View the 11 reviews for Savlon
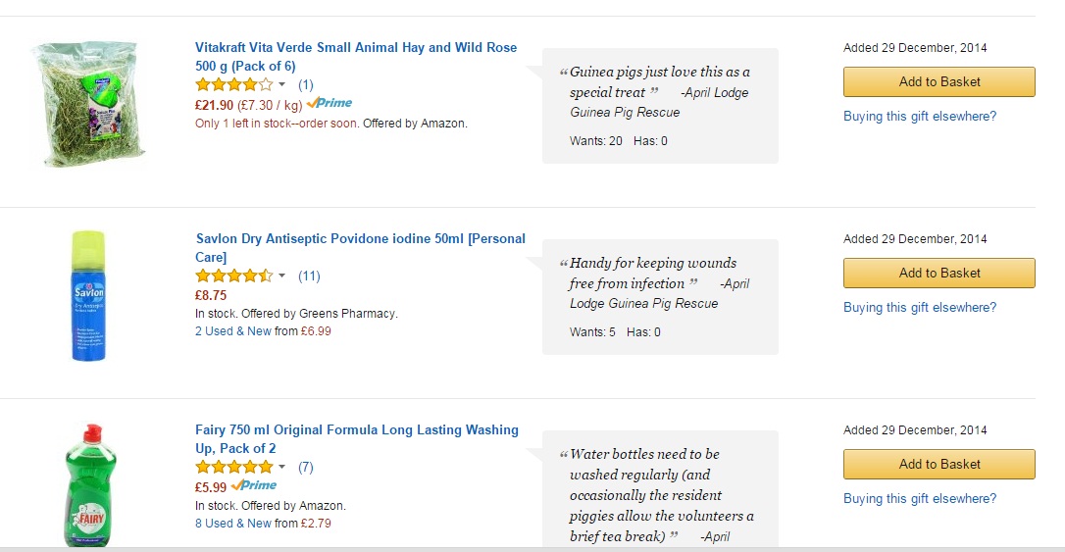This screenshot has width=1065, height=552. [309, 276]
